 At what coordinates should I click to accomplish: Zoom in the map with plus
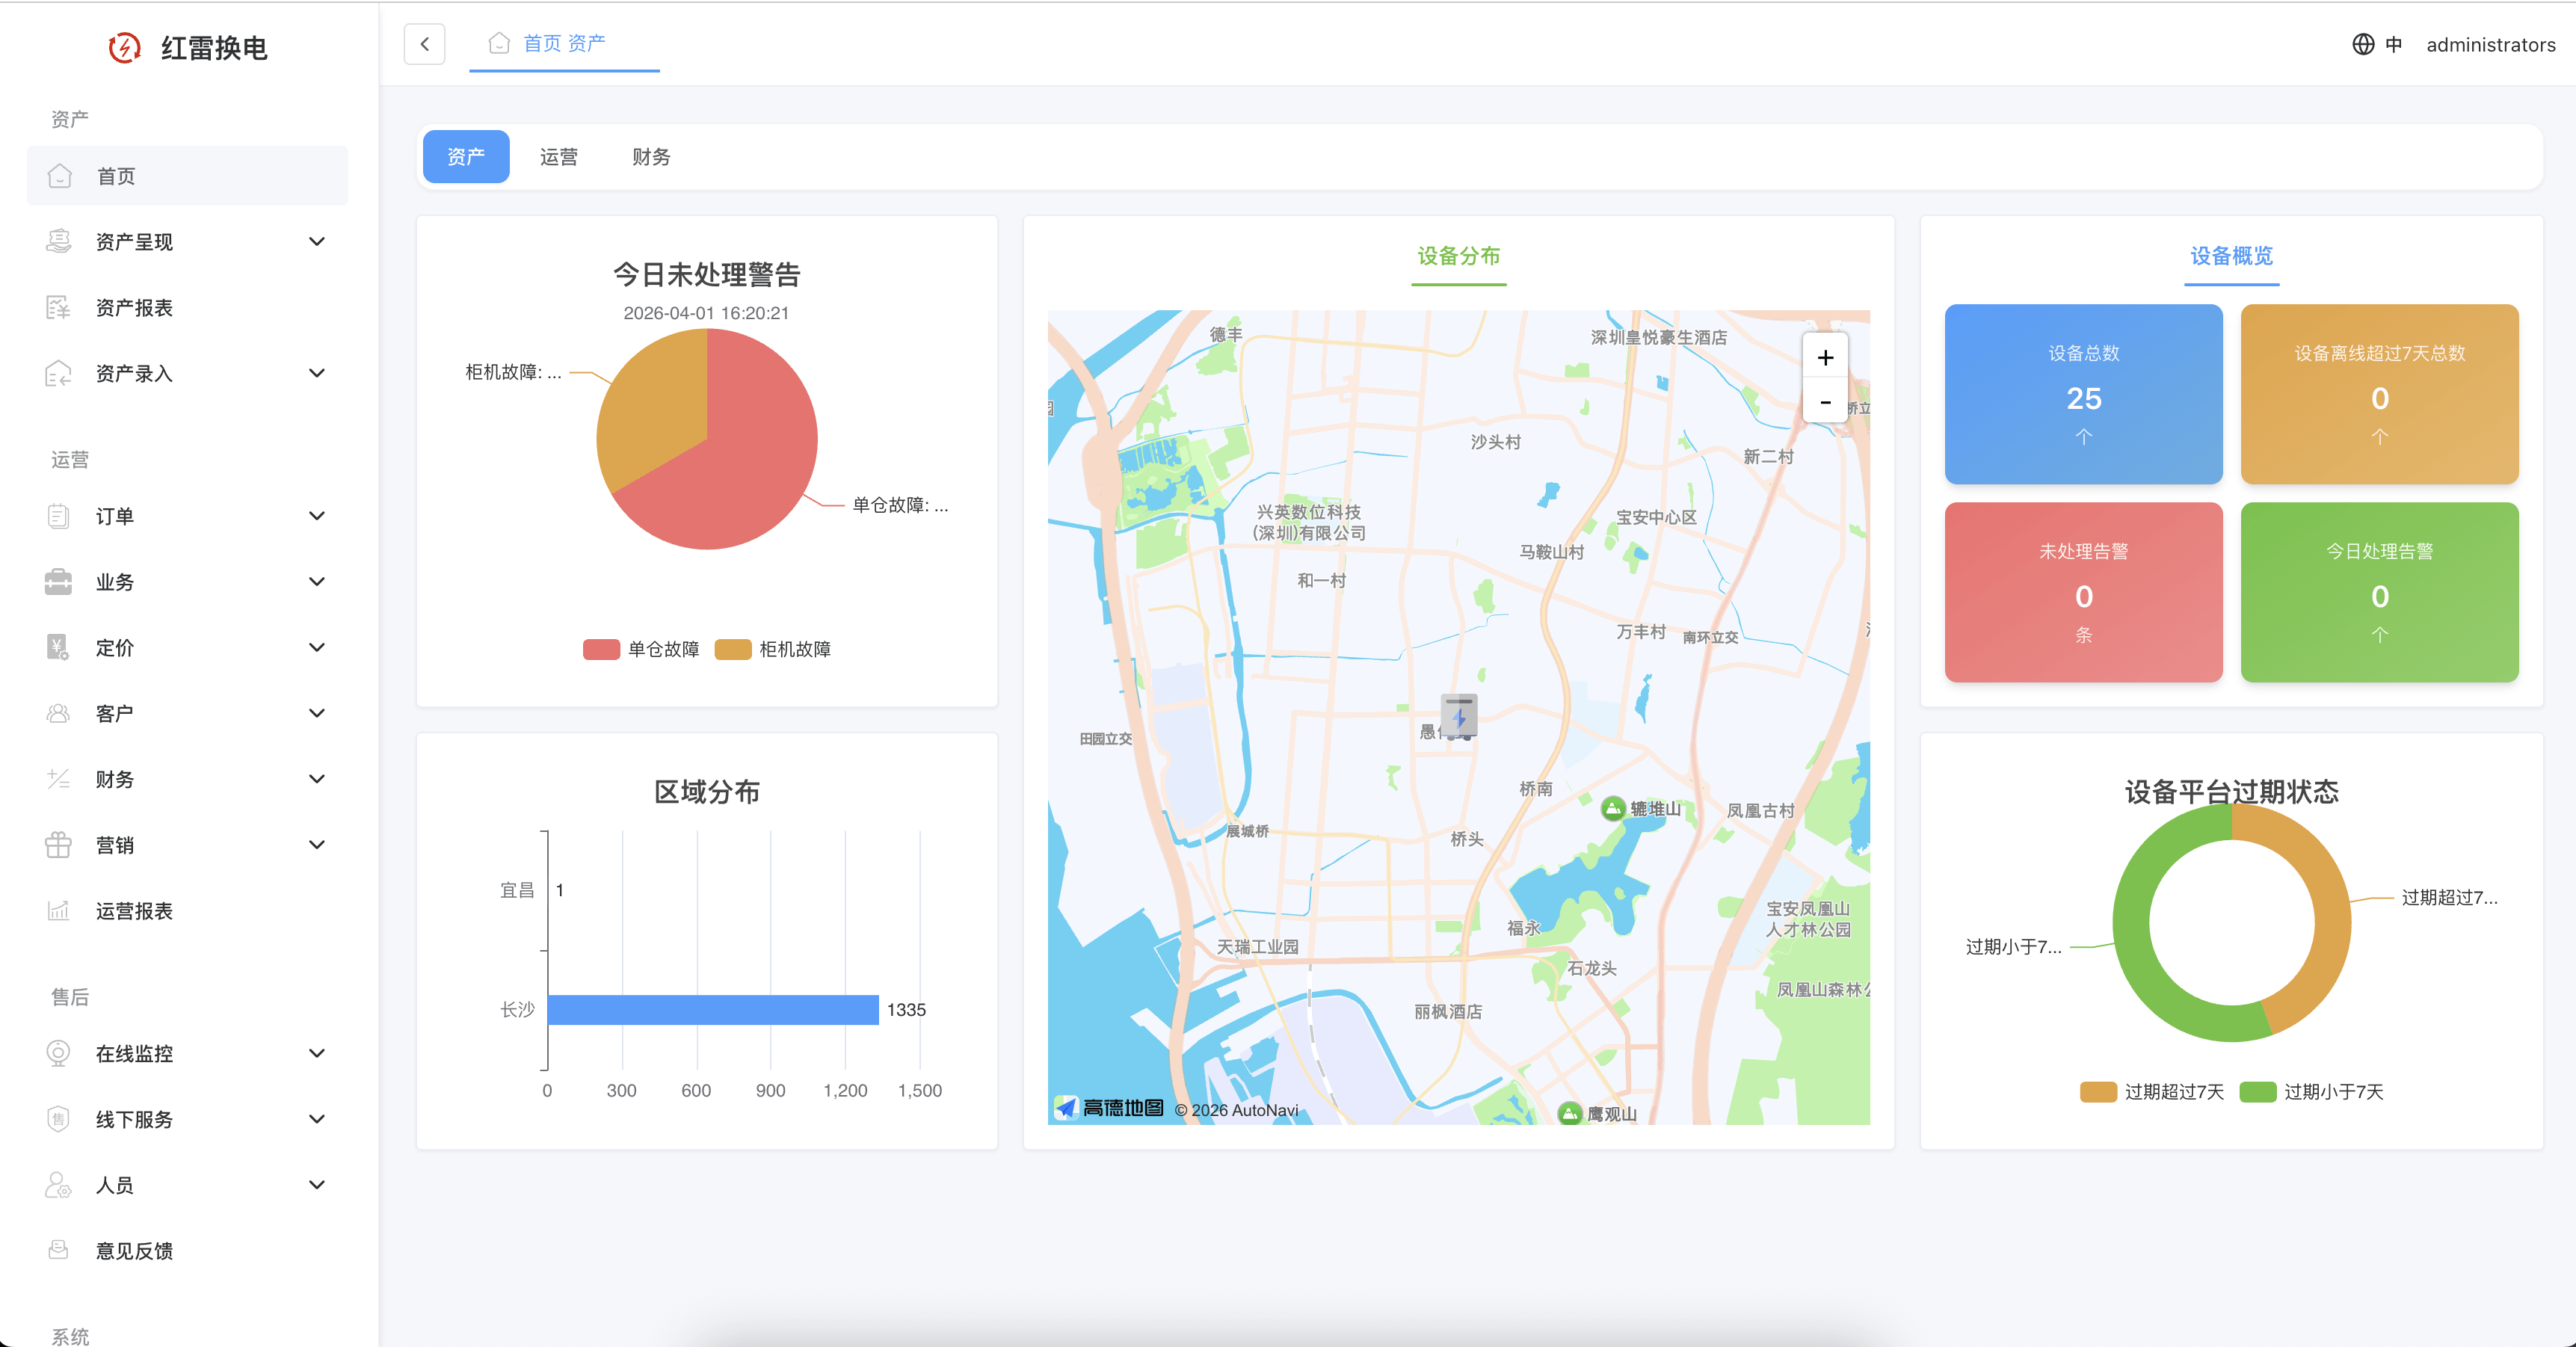pyautogui.click(x=1825, y=358)
